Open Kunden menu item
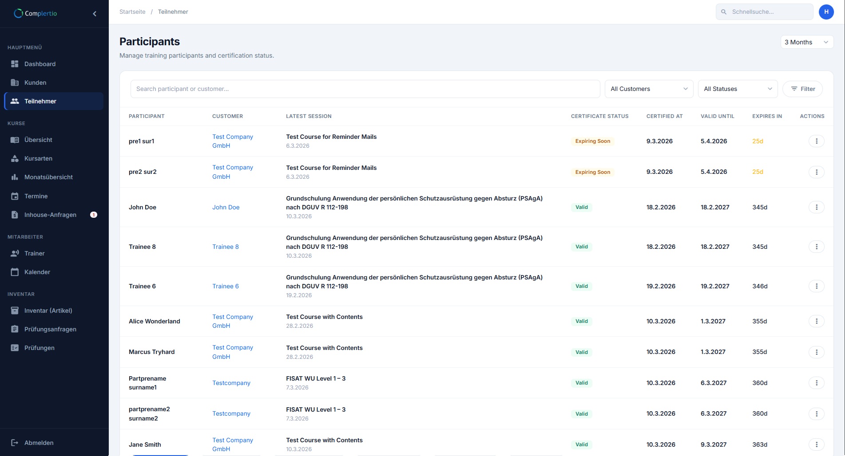Image resolution: width=845 pixels, height=456 pixels. (x=54, y=83)
